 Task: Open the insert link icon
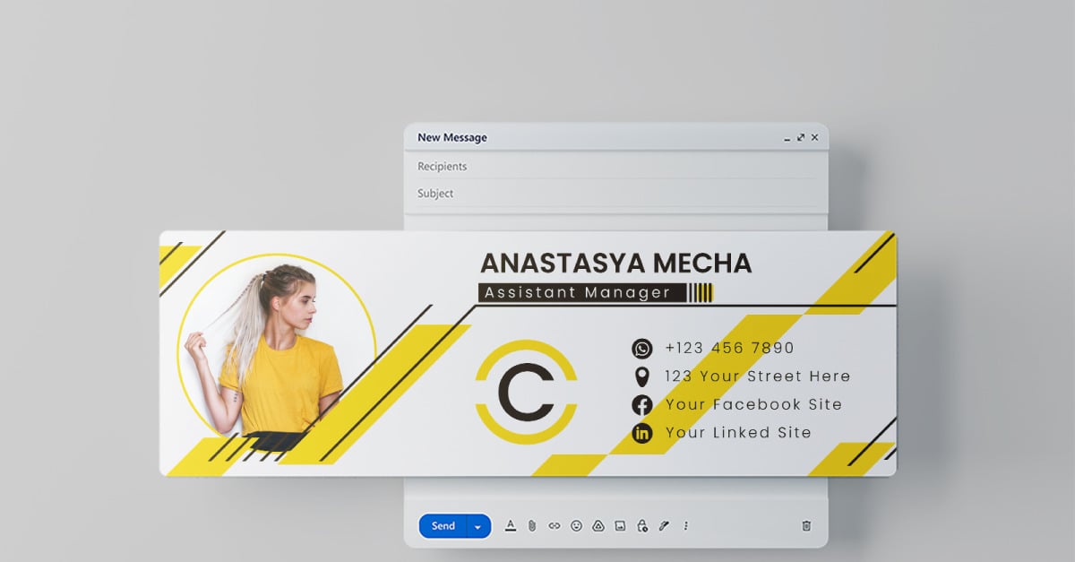click(555, 526)
